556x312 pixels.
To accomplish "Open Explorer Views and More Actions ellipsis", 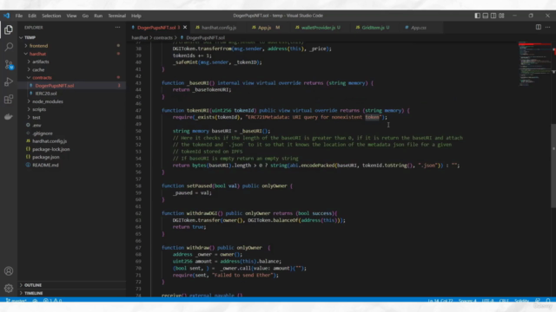I will click(117, 27).
